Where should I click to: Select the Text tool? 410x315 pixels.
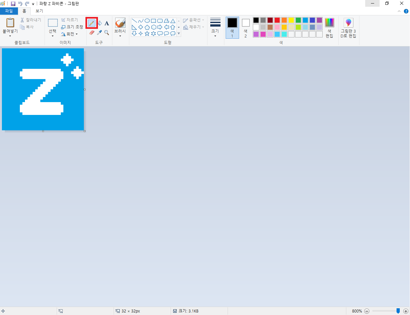[x=107, y=23]
